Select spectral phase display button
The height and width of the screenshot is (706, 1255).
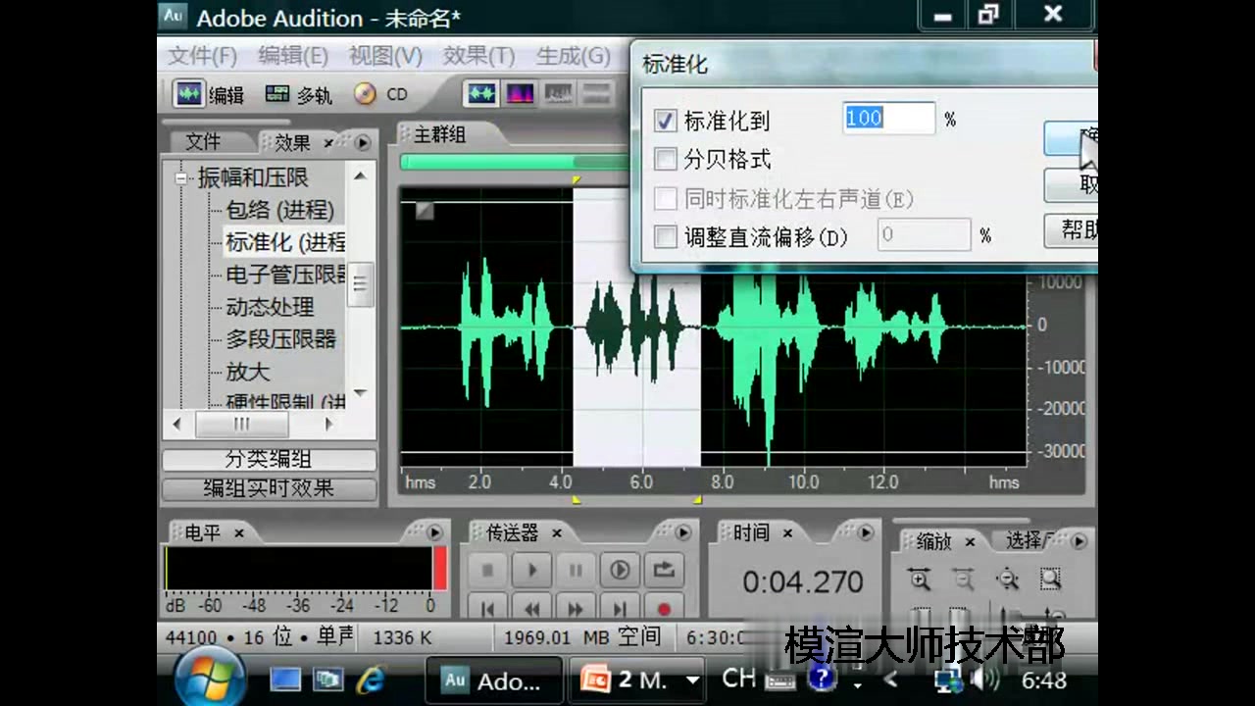pyautogui.click(x=596, y=94)
